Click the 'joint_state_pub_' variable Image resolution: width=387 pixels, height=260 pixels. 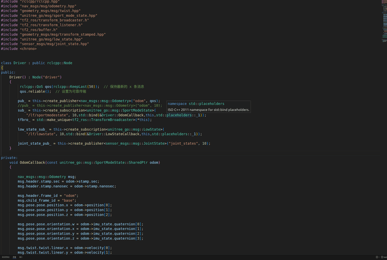35,144
